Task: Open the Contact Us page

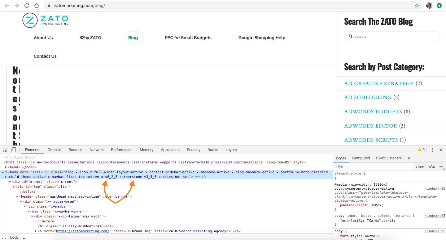Action: coord(45,56)
